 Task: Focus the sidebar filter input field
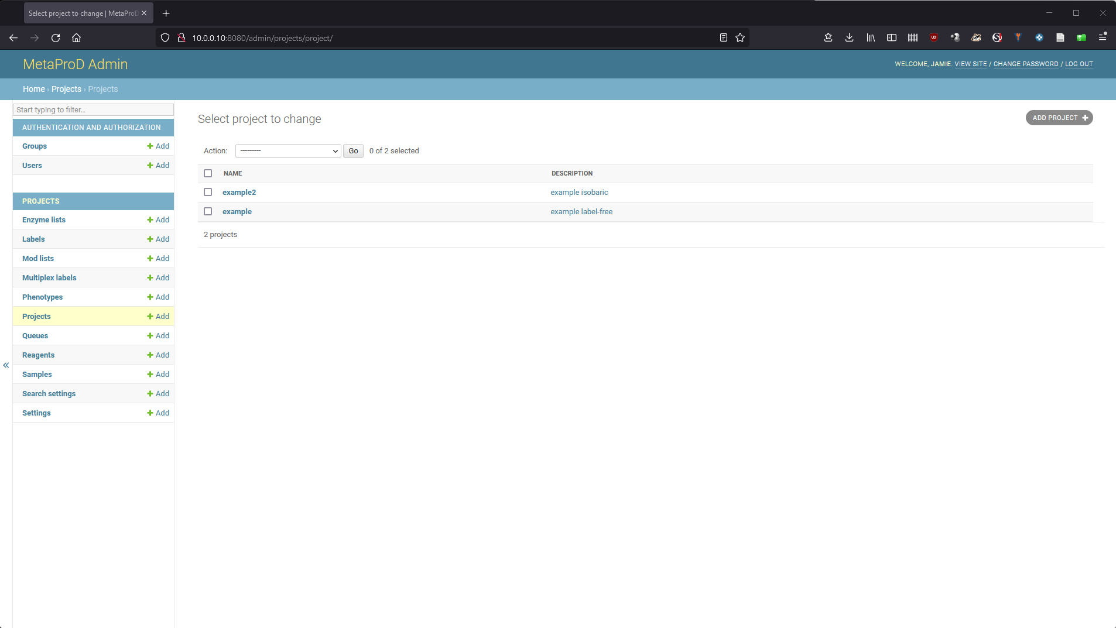[94, 109]
